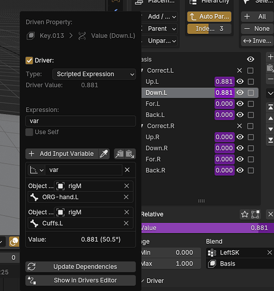Click the shape key lock star icon
Screen dimensions: 274x291
[x=245, y=214]
